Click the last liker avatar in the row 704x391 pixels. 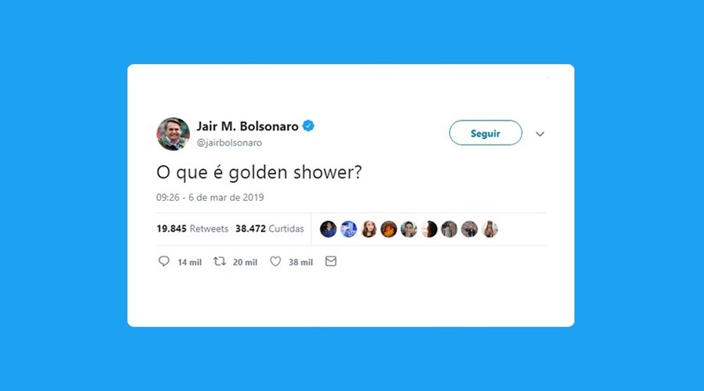[490, 229]
